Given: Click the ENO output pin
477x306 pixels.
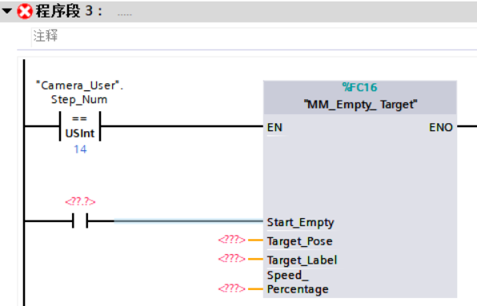Looking at the screenshot, I should 441,127.
